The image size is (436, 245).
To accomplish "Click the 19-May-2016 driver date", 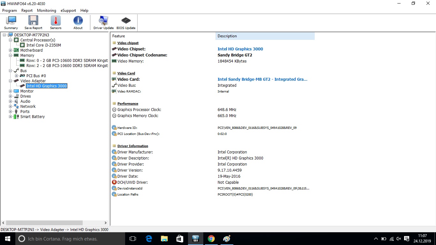I will pos(229,176).
